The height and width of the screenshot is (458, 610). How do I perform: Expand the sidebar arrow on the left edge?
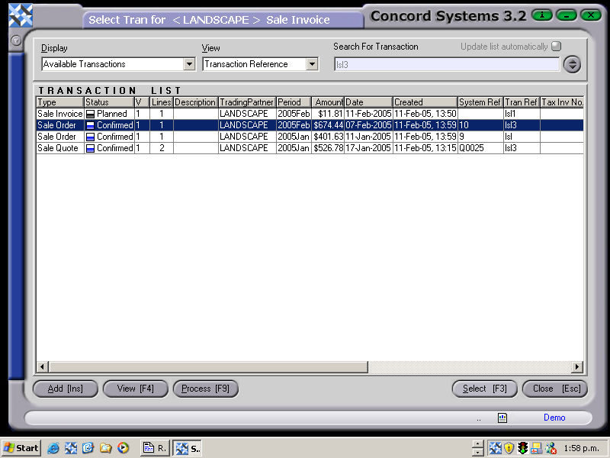pos(15,41)
